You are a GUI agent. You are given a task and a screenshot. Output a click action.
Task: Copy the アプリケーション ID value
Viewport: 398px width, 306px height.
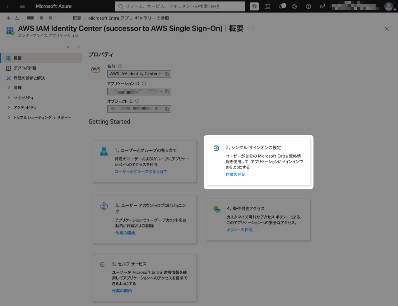(x=167, y=91)
